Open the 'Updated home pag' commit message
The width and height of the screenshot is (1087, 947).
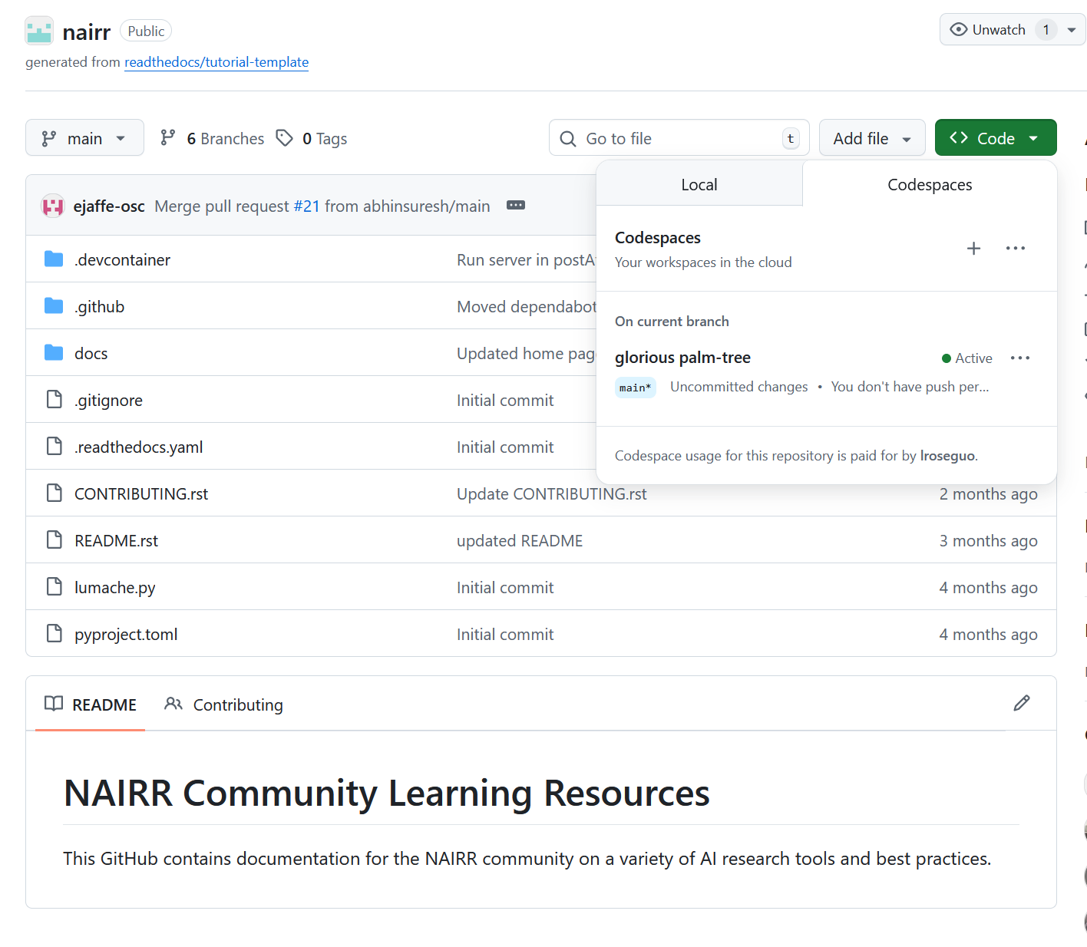pyautogui.click(x=527, y=353)
